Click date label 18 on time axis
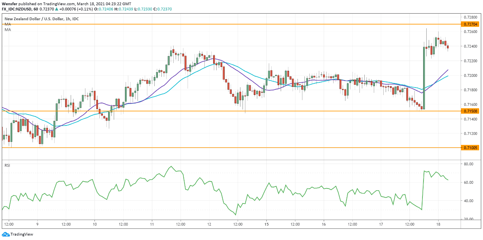This screenshot has width=483, height=240. 438,224
